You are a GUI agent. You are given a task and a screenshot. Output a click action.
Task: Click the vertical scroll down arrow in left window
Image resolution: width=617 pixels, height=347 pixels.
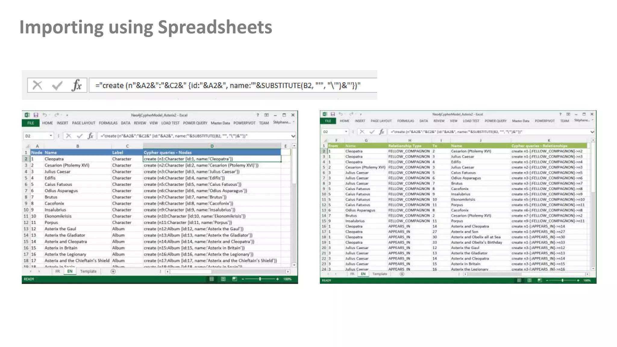tap(294, 265)
